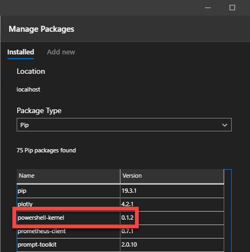Screen dimensions: 250x252
Task: Sort packages by Name column header
Action: coord(68,176)
